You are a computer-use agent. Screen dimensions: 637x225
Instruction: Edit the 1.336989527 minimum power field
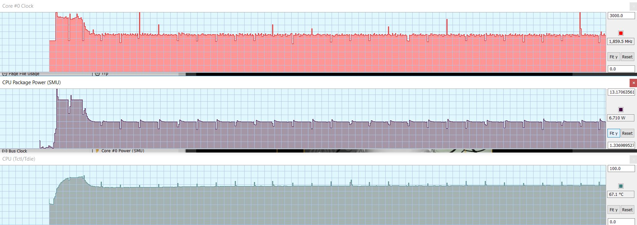[x=621, y=146]
